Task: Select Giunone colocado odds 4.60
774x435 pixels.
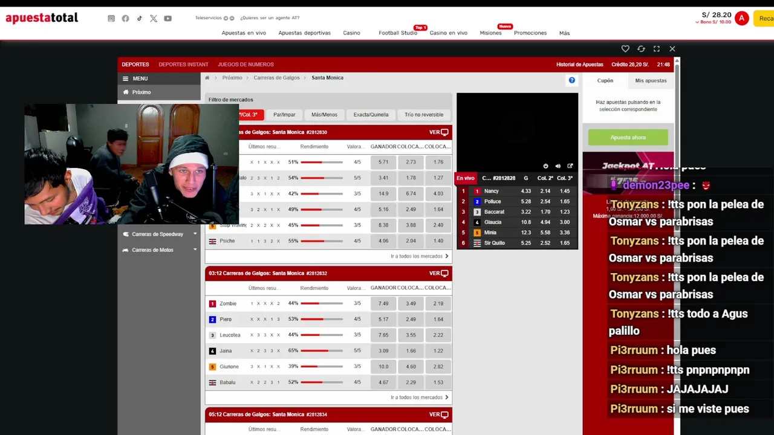Action: (x=411, y=366)
